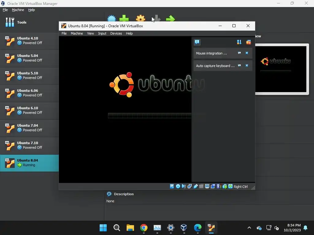The width and height of the screenshot is (314, 235).
Task: Click the display status bar icon
Action: [207, 186]
